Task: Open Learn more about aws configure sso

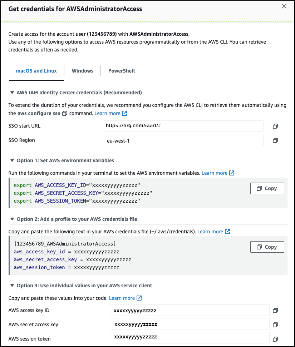Action: 107,113
